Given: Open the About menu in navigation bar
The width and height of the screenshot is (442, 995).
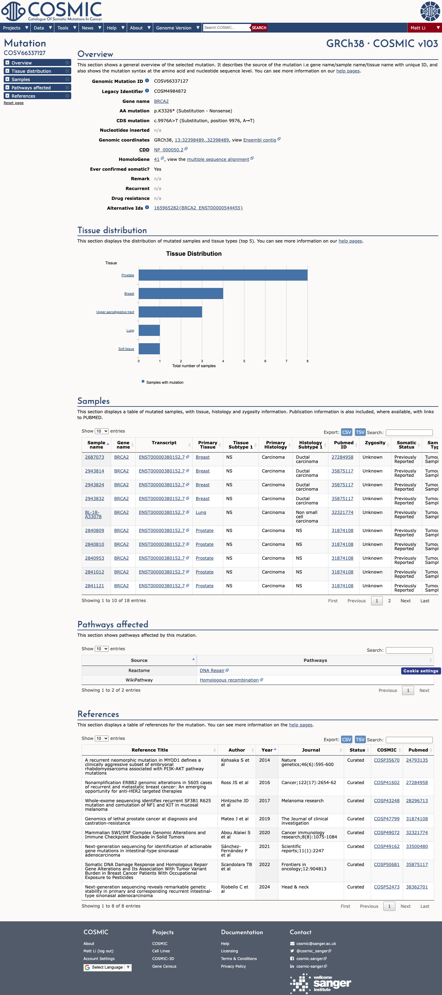Looking at the screenshot, I should pyautogui.click(x=140, y=28).
